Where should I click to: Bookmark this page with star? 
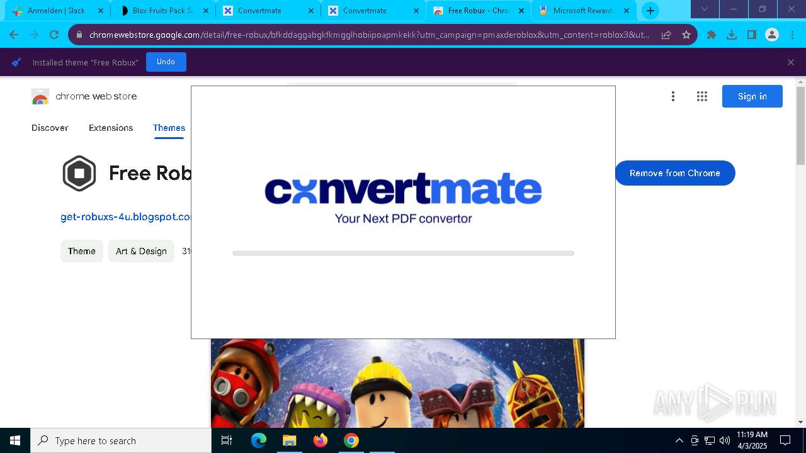tap(686, 35)
